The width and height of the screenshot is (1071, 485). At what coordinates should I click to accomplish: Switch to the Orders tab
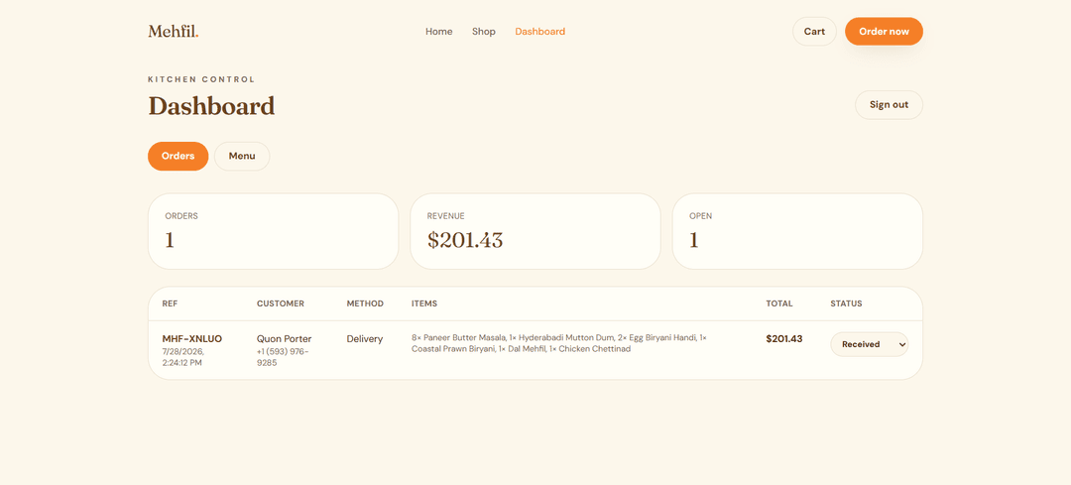click(178, 157)
